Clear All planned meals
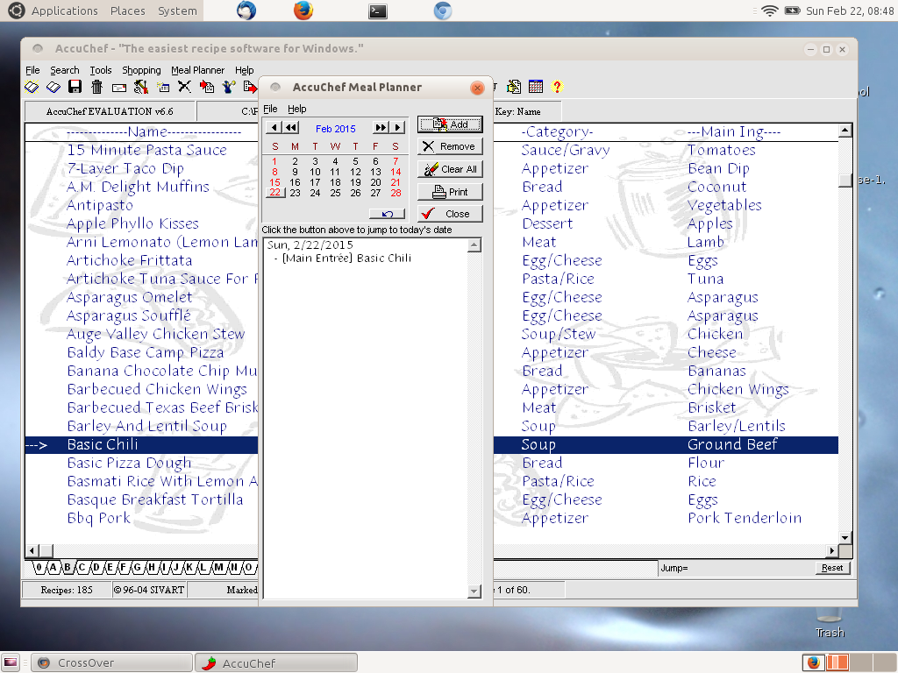Image resolution: width=898 pixels, height=673 pixels. point(450,168)
